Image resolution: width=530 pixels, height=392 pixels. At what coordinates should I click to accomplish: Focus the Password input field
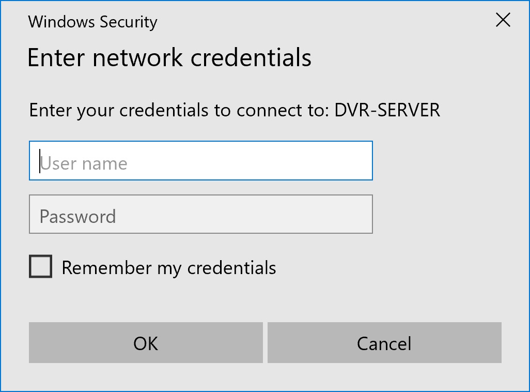pyautogui.click(x=200, y=214)
